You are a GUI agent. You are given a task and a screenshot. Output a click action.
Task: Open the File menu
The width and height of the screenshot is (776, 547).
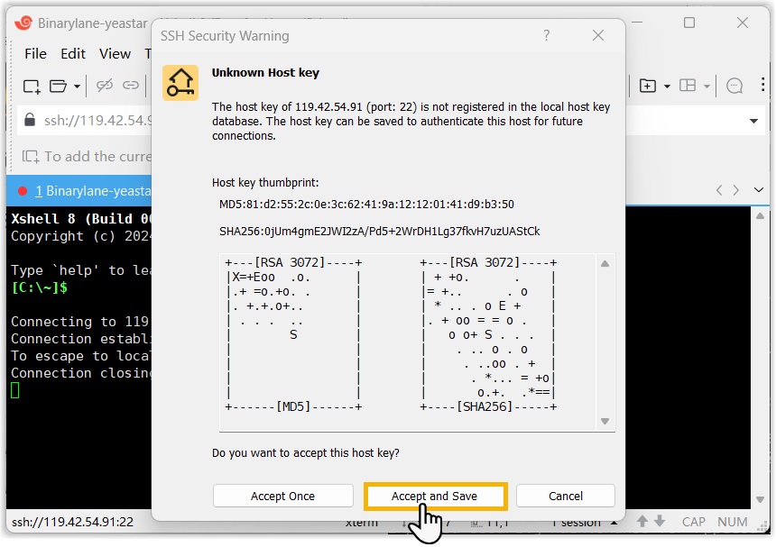point(35,54)
